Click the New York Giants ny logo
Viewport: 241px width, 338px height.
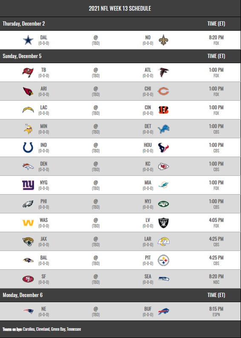click(x=28, y=185)
